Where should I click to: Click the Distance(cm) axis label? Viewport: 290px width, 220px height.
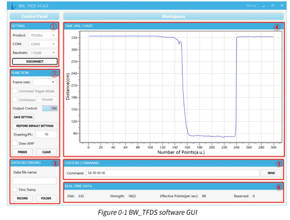tap(68, 86)
